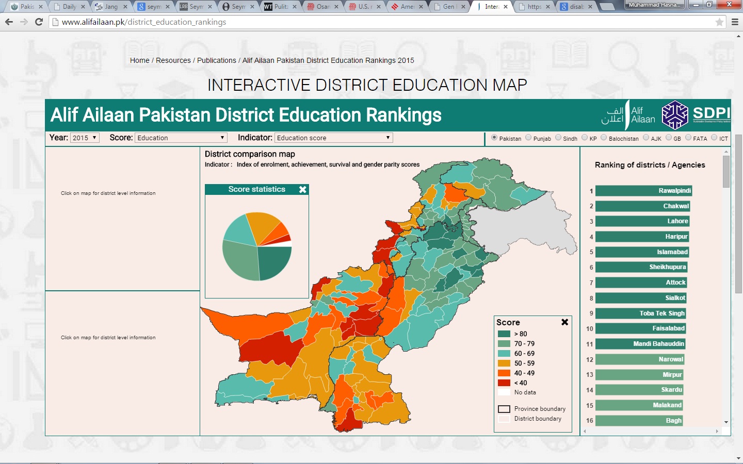Click ranking list vertical scrollbar thumb
Image resolution: width=743 pixels, height=464 pixels.
click(726, 171)
